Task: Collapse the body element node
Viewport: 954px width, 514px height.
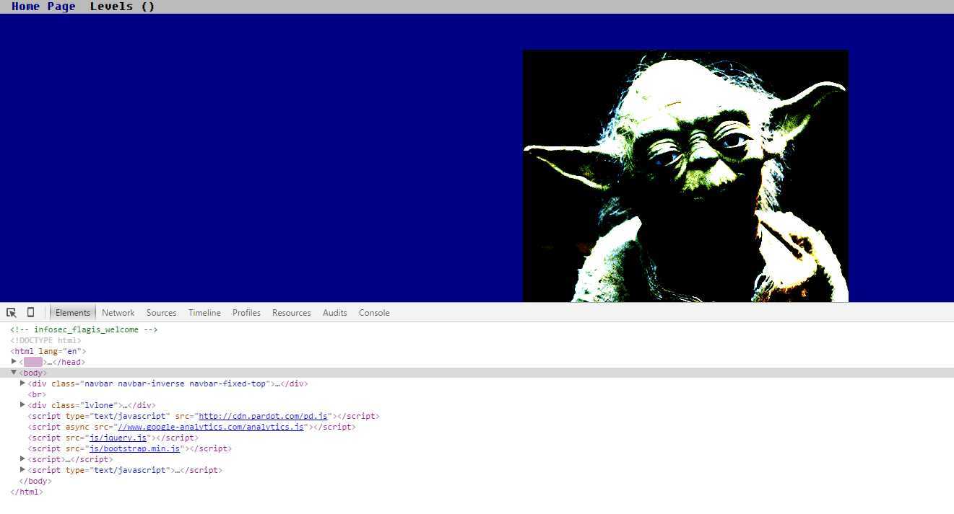Action: click(14, 373)
